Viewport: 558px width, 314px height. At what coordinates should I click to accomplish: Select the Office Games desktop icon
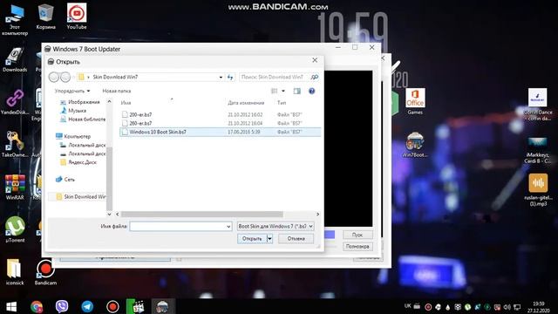415,102
